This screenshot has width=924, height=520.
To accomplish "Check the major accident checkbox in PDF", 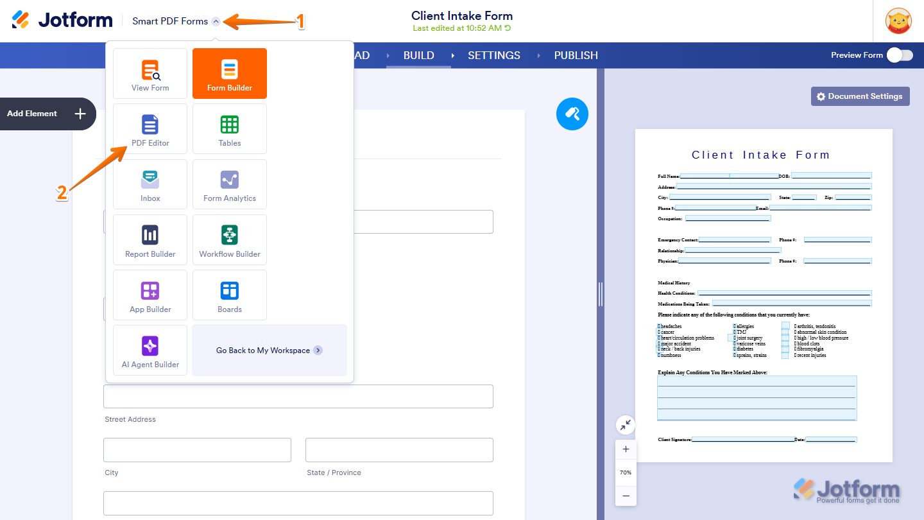I will pyautogui.click(x=659, y=343).
